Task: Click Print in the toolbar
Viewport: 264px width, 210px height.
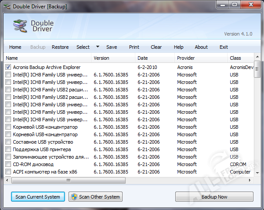Action: 134,47
